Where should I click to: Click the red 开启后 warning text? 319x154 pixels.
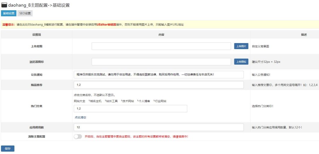point(136,137)
